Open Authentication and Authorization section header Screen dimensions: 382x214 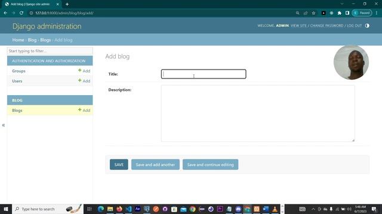tap(49, 61)
